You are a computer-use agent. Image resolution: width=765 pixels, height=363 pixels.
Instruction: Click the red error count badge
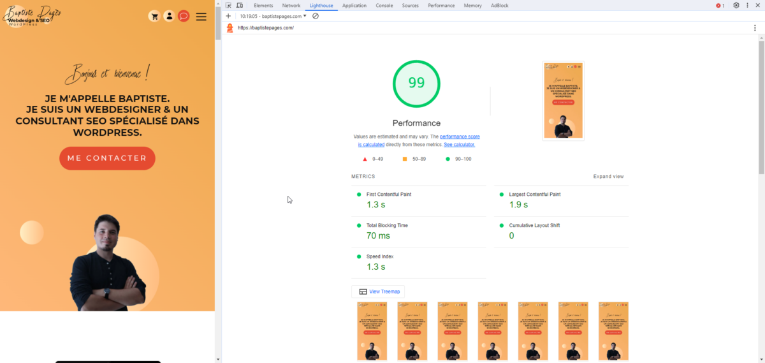[x=720, y=6]
